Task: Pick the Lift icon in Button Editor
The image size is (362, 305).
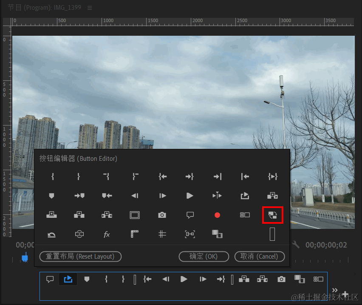Action: [79, 215]
